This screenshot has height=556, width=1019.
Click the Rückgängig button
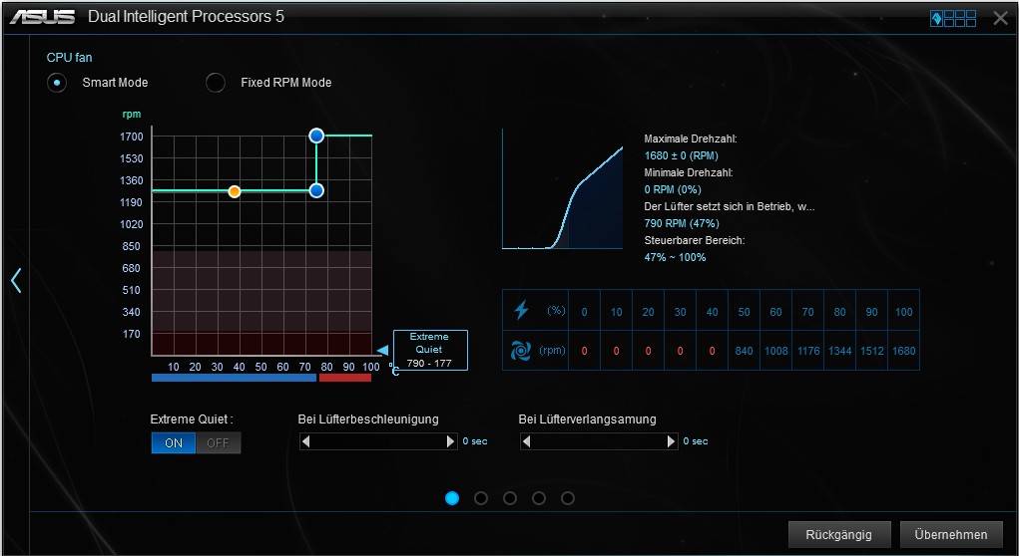pos(839,535)
